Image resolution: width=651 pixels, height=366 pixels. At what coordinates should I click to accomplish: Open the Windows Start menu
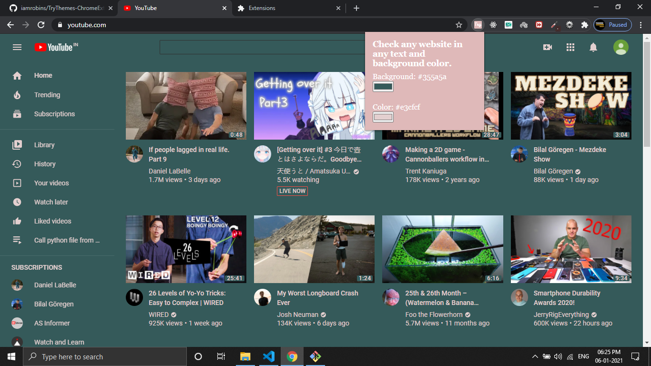pos(11,356)
